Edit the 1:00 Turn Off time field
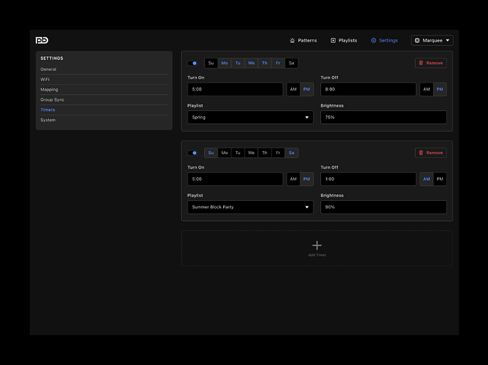Screen dimensions: 488x365 (368, 179)
